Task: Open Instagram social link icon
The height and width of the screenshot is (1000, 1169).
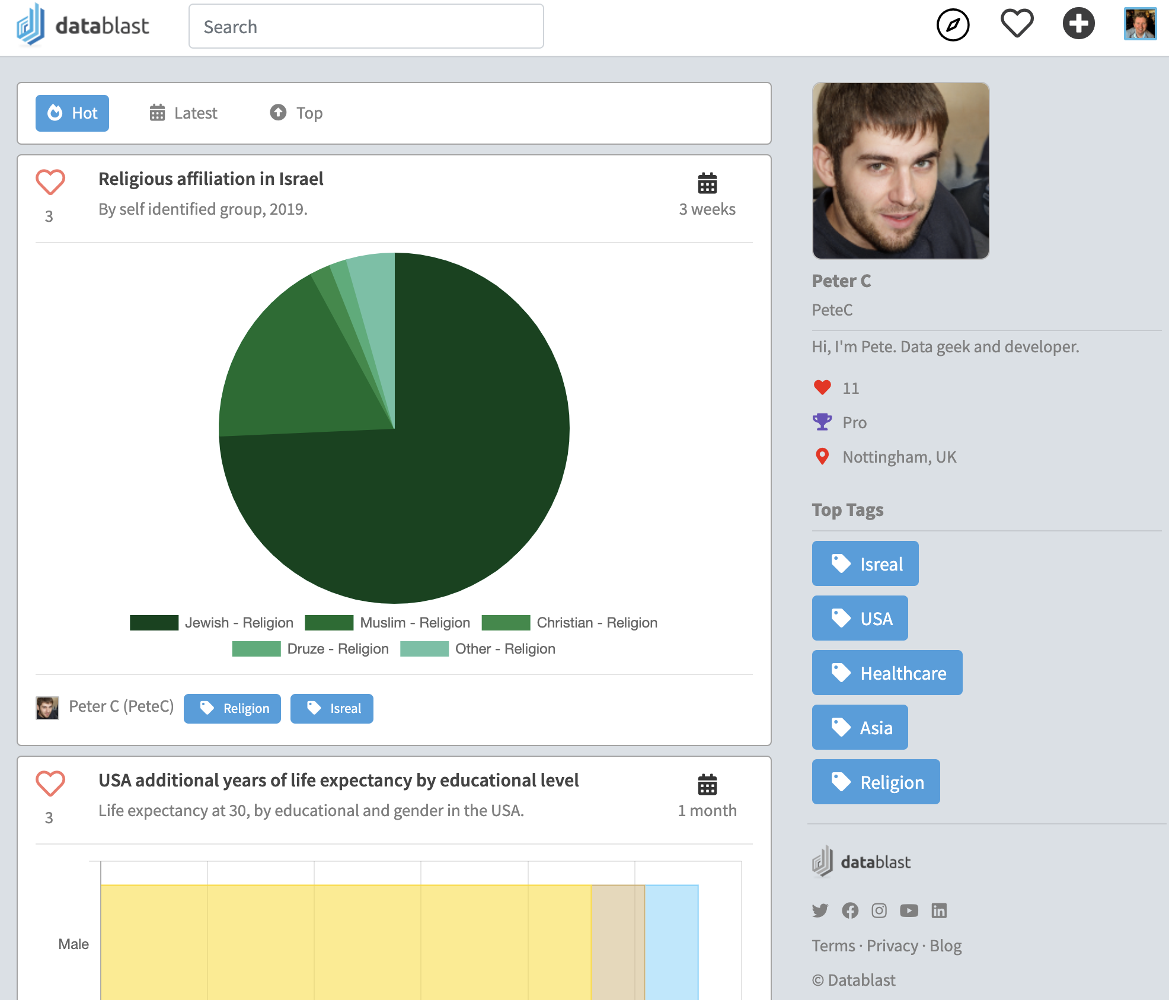Action: click(879, 910)
